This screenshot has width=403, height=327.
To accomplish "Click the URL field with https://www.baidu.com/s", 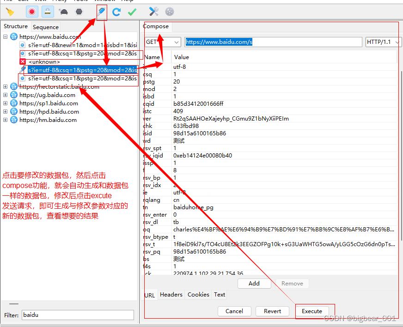I will (273, 42).
